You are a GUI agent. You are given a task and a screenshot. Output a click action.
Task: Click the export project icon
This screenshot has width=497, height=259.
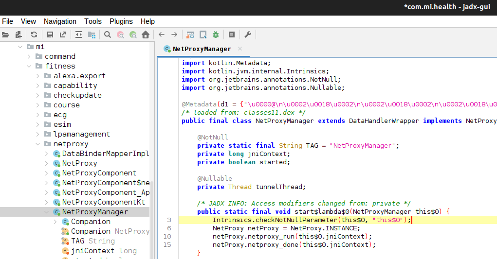[x=63, y=35]
